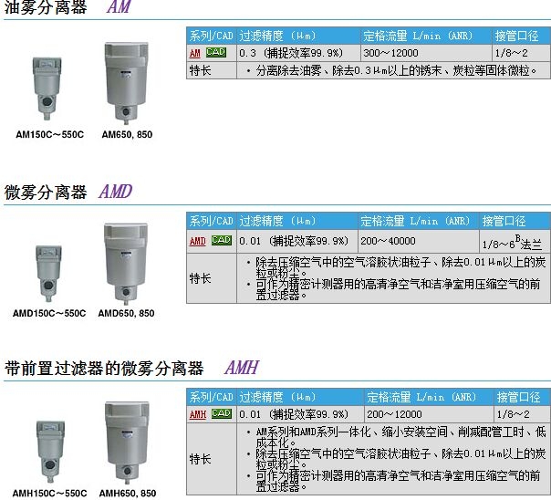Click the 系列/CAD header in the AM table

[x=211, y=36]
